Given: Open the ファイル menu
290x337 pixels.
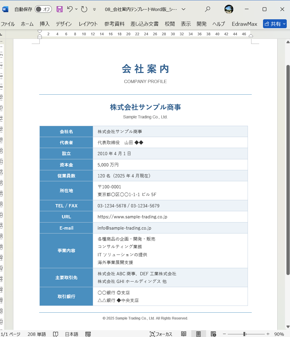Looking at the screenshot, I should [x=8, y=24].
